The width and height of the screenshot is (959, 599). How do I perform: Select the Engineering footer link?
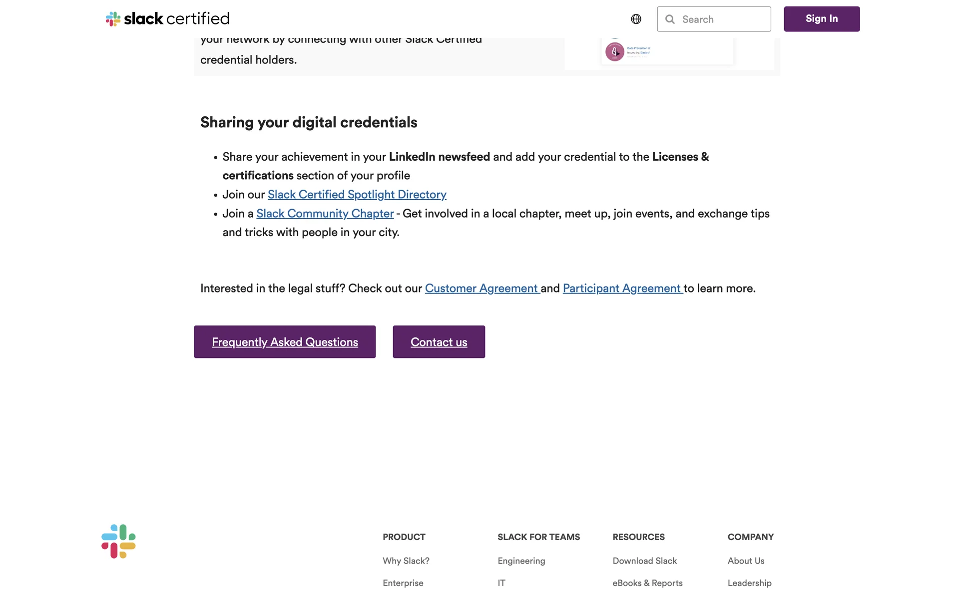tap(521, 561)
